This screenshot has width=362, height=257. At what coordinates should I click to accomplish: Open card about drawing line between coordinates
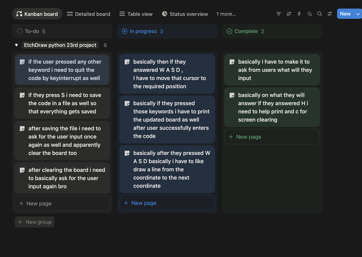coord(167,169)
